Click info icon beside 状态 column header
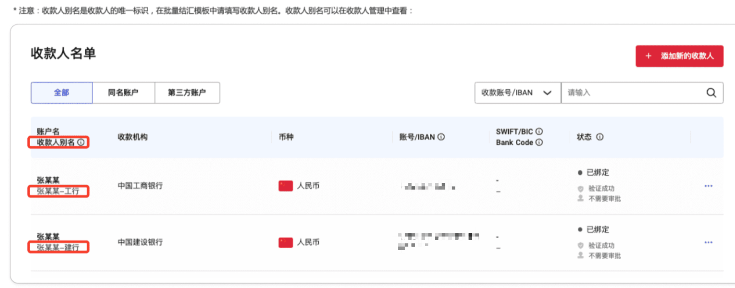Image resolution: width=735 pixels, height=288 pixels. pyautogui.click(x=600, y=137)
